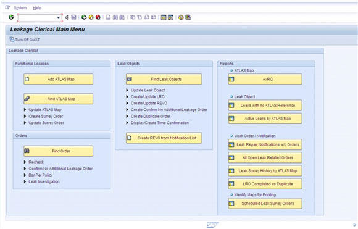Select Create Confirm No Additional Leakage Order

[x=167, y=110]
